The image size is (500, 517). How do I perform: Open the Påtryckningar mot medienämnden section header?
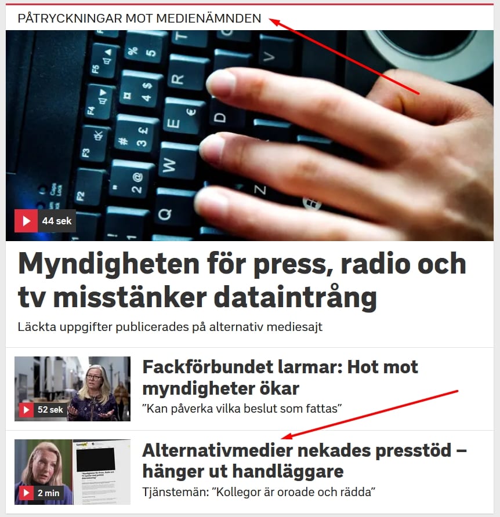click(139, 18)
